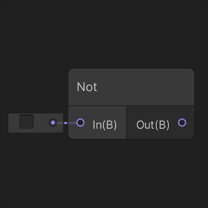Click the Out(B) output port circle
The width and height of the screenshot is (208, 208).
click(182, 123)
